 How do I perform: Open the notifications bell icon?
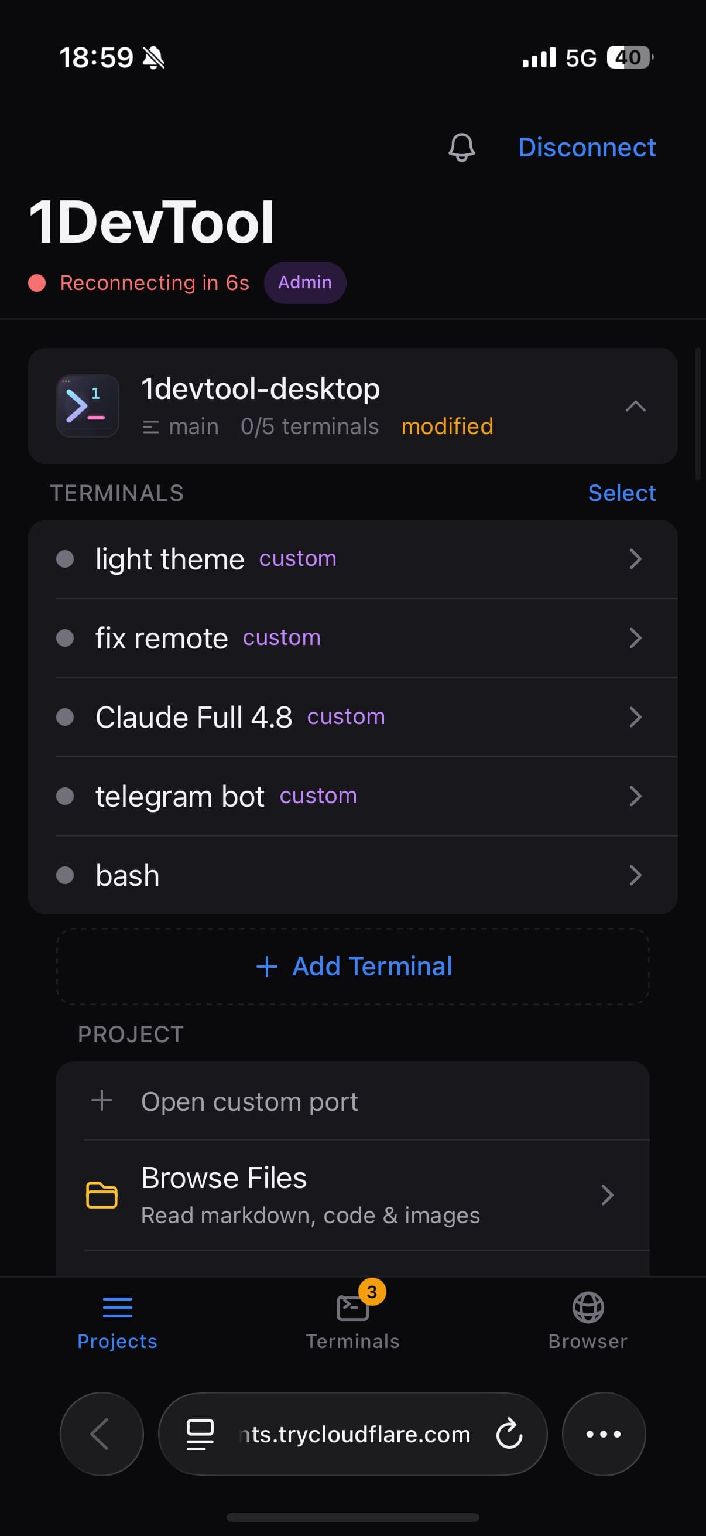462,147
